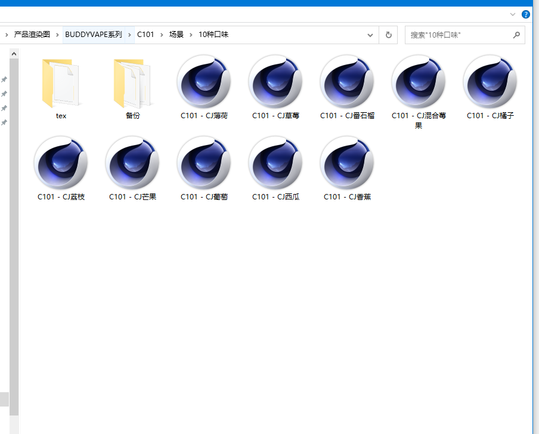Select the 备份 folder icon

click(133, 84)
